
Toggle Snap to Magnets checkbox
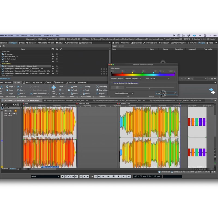98,90
